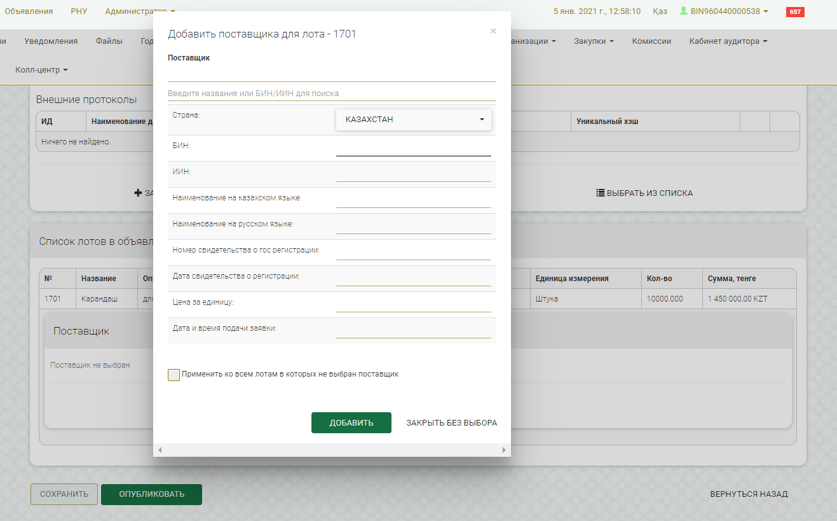Focus the supplier search field
This screenshot has width=837, height=521.
pos(331,93)
